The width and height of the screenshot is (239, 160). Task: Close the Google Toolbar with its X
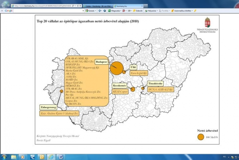point(2,11)
